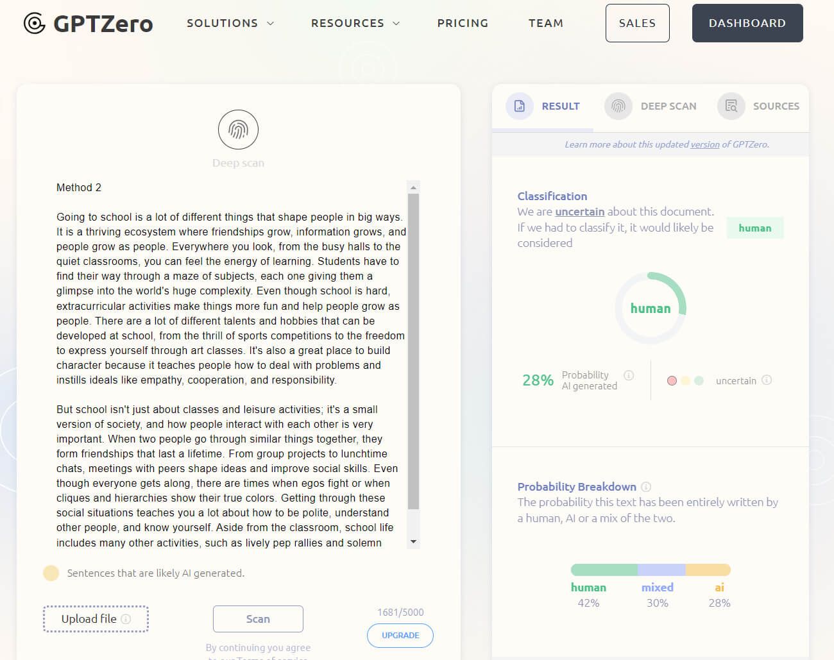Click the fingerprint icon next to Deep Scan
This screenshot has width=834, height=660.
click(618, 106)
